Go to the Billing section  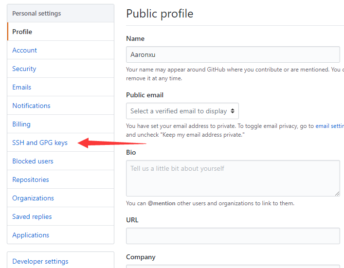(21, 124)
